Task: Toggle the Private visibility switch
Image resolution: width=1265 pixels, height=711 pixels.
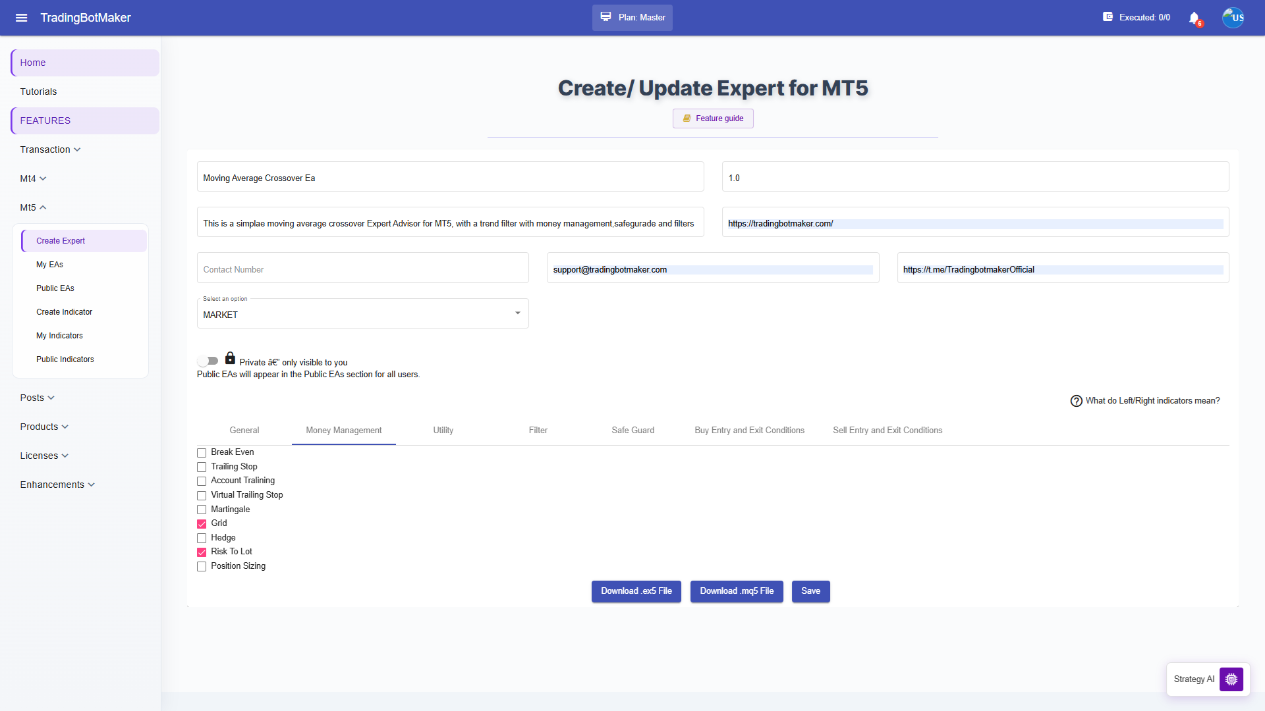Action: pos(208,361)
